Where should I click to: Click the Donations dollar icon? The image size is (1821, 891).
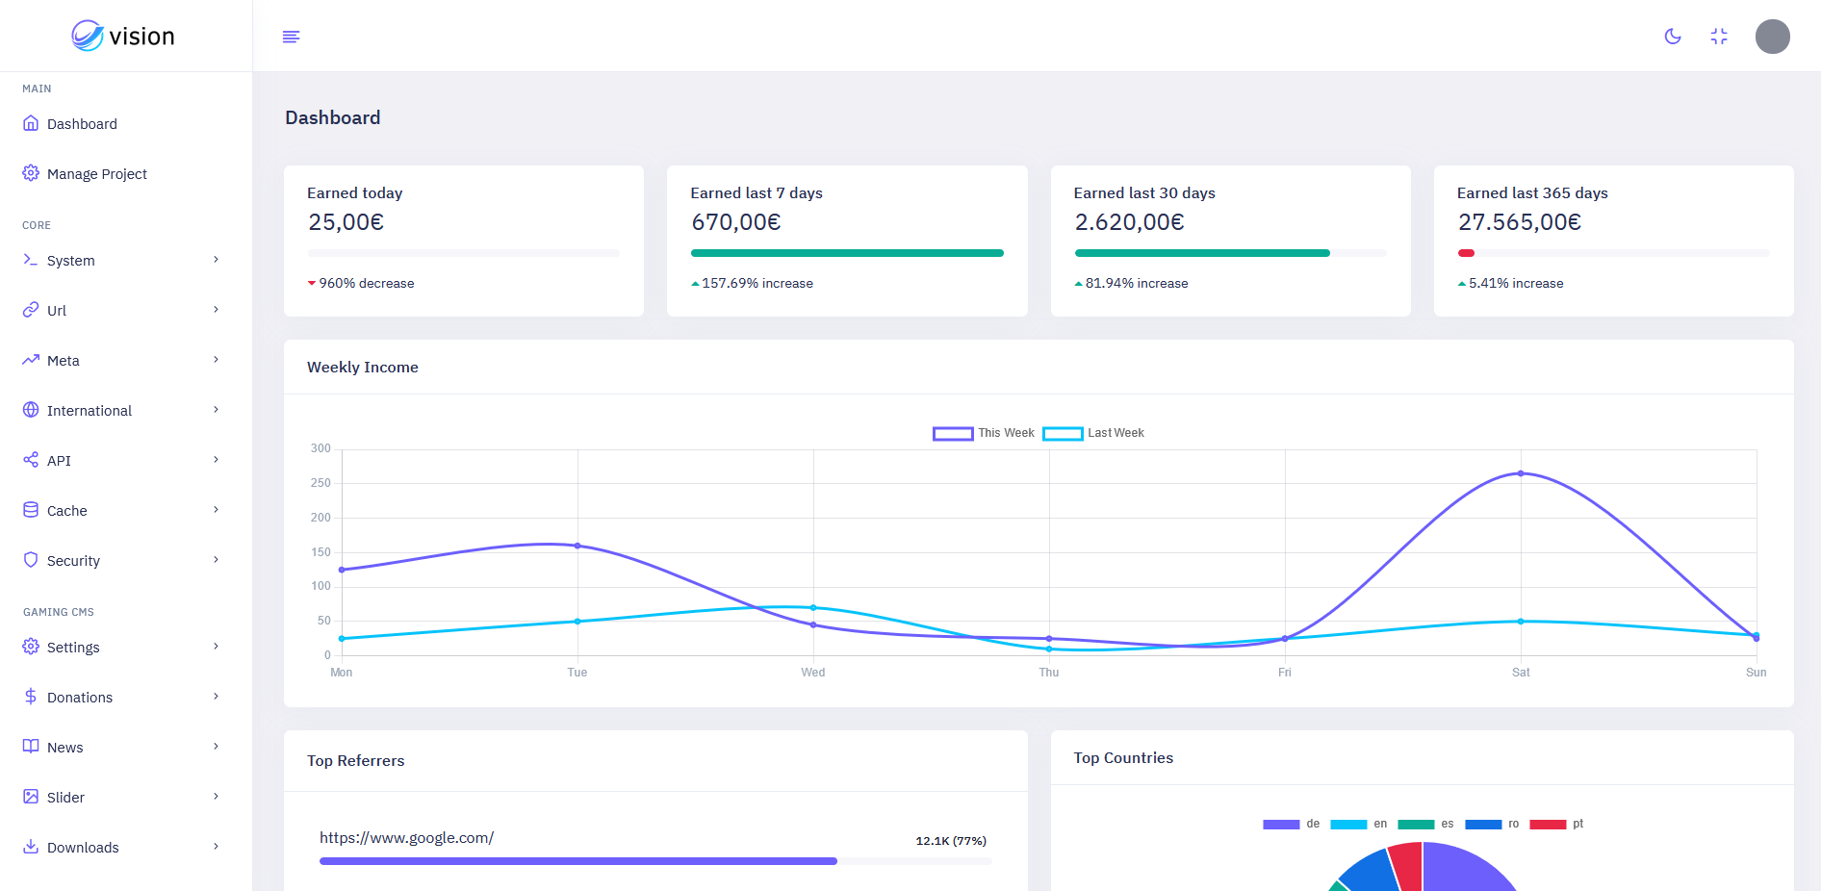[31, 697]
